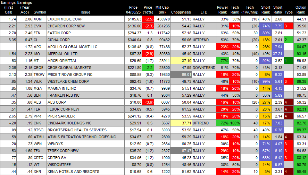
Task: Select FRANKLIN RES INC issue name
Action: click(64, 95)
